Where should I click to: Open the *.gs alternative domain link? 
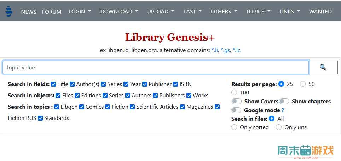coord(225,50)
